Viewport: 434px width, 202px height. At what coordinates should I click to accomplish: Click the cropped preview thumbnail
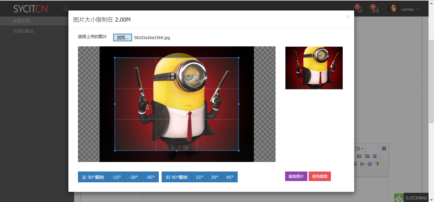click(x=314, y=68)
